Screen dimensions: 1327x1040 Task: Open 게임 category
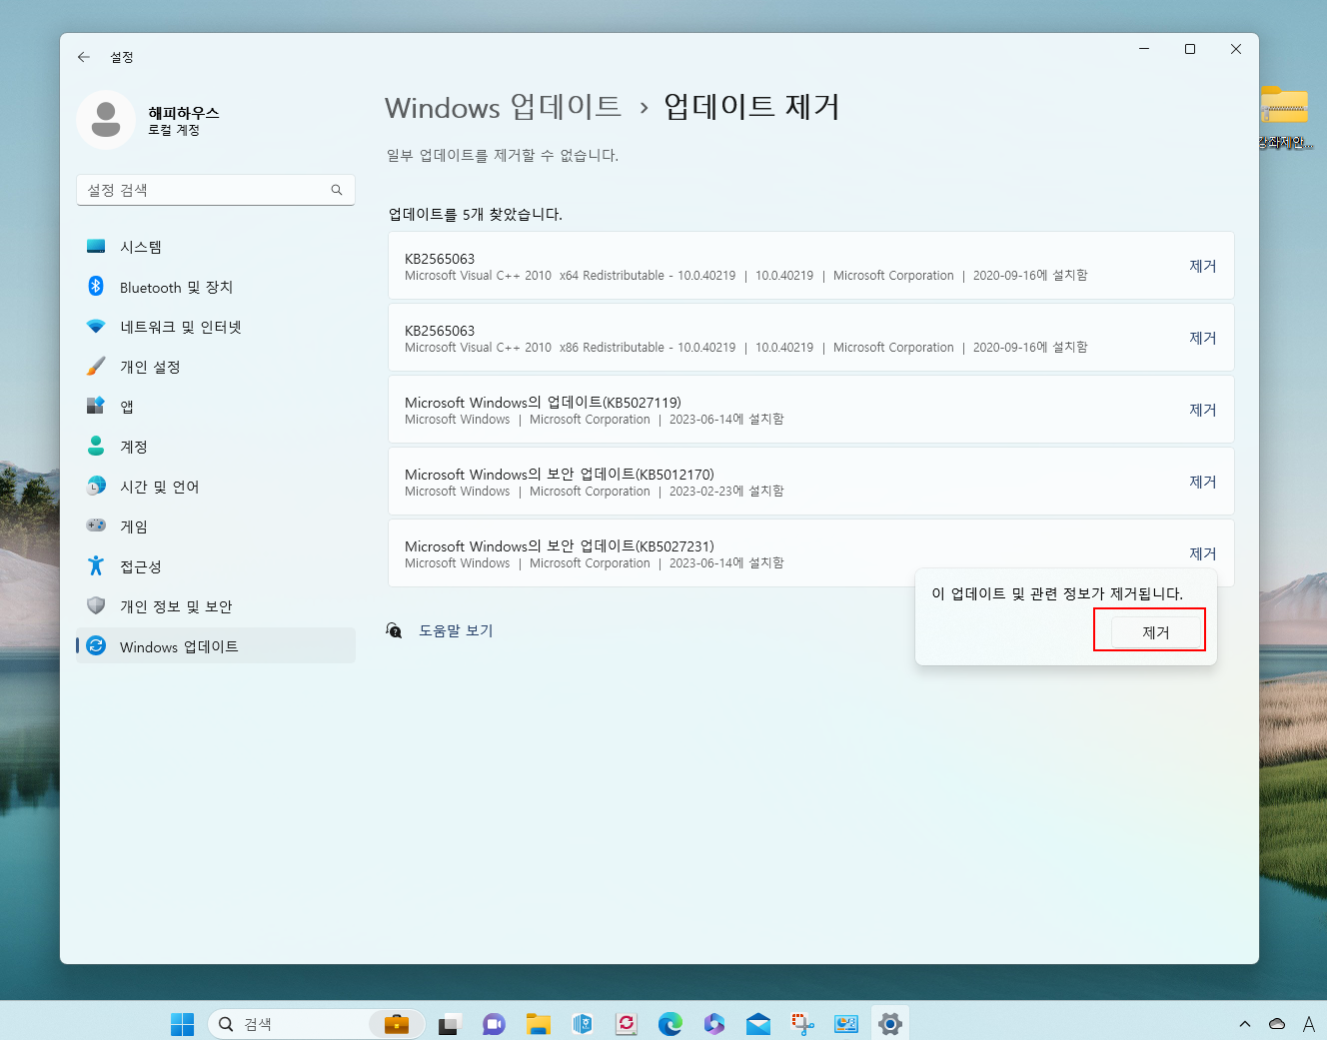pos(216,526)
